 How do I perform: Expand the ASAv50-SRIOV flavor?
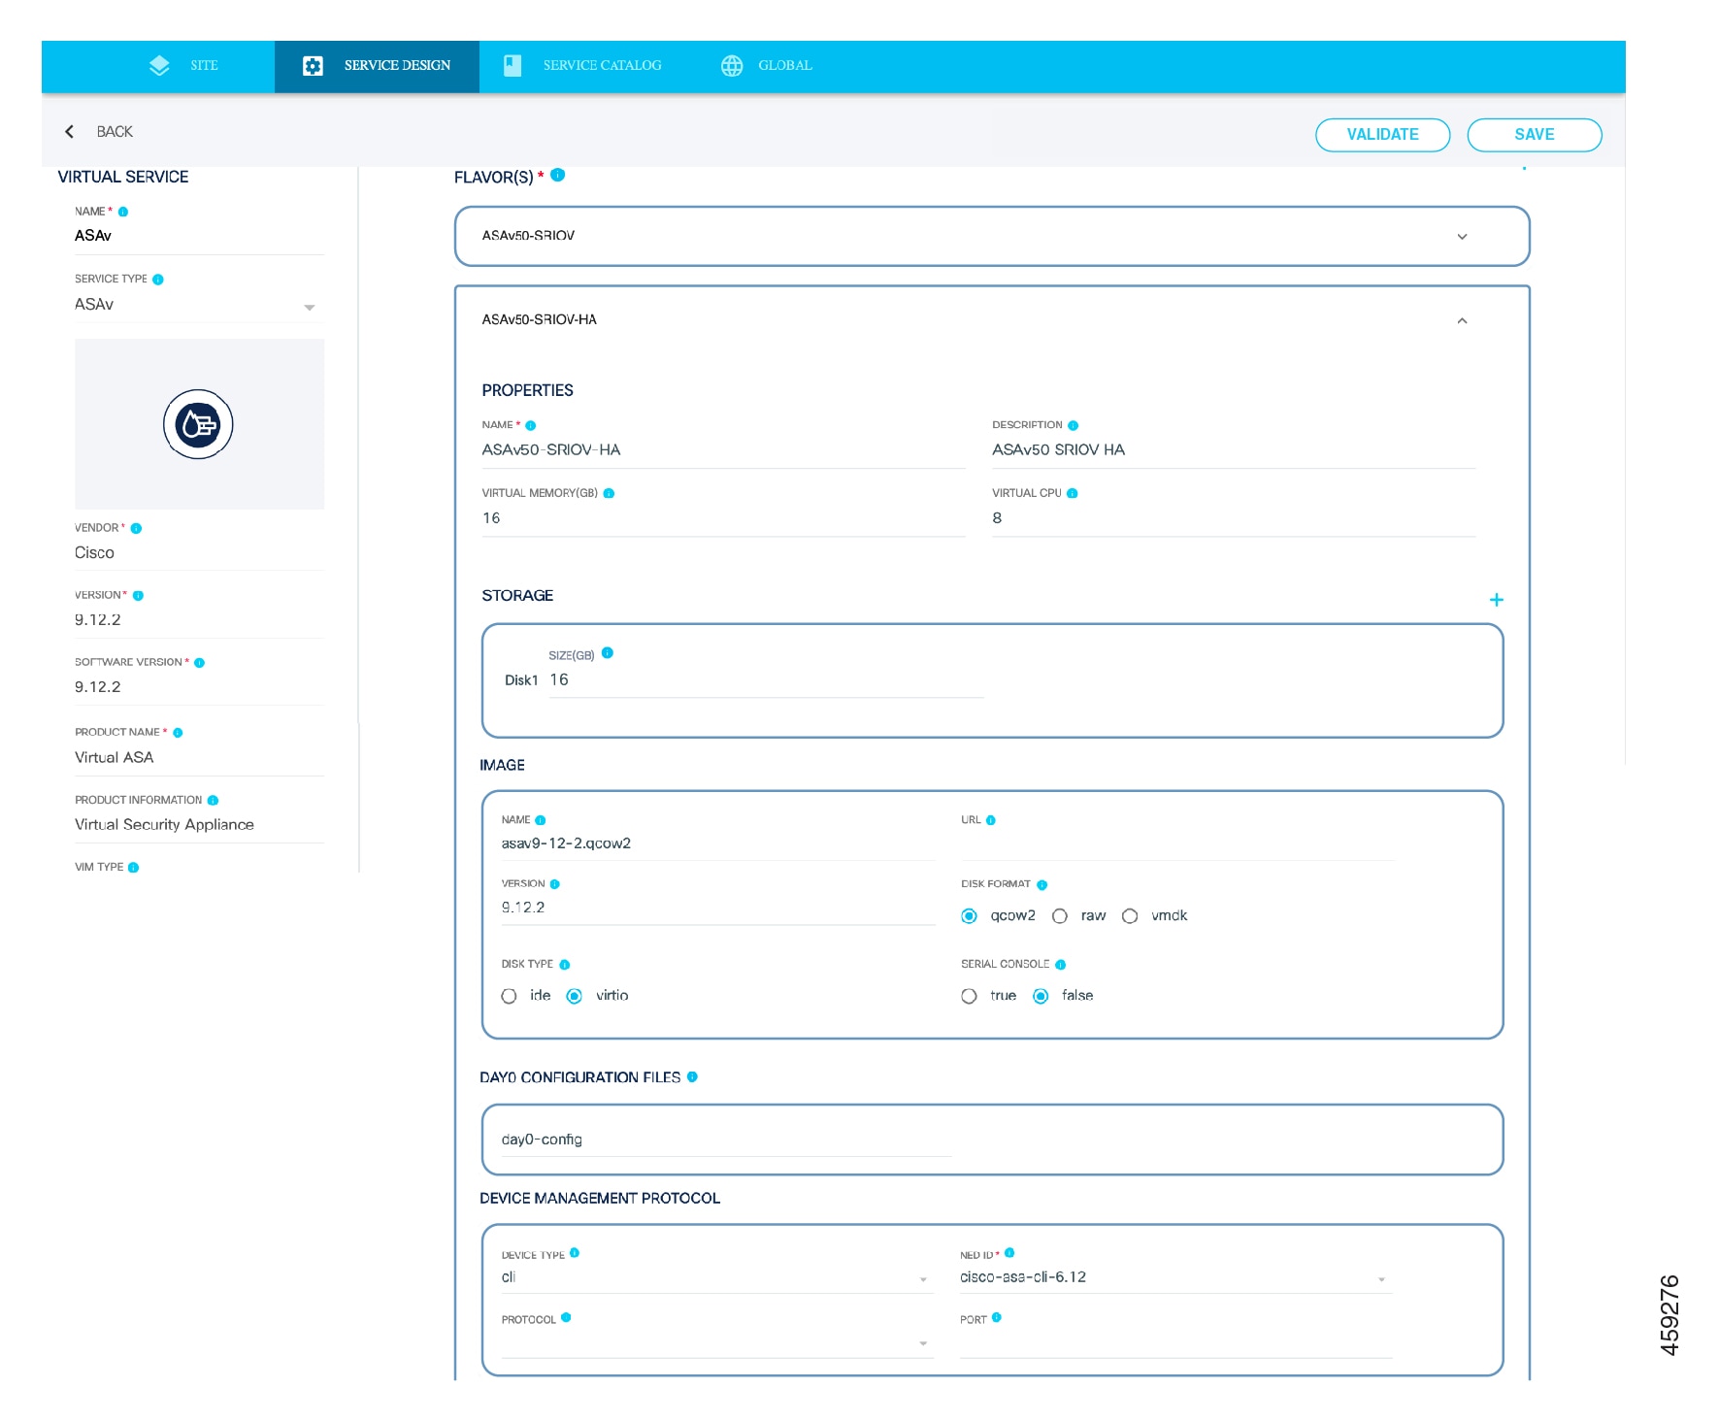coord(1462,236)
